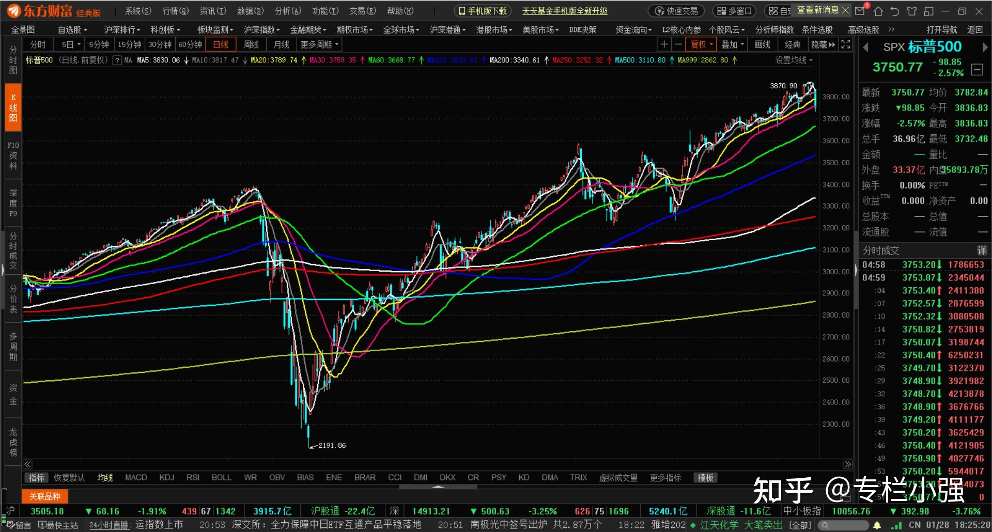Collapse quote panel with minus box icon
Image resolution: width=992 pixels, height=532 pixels.
(x=977, y=69)
